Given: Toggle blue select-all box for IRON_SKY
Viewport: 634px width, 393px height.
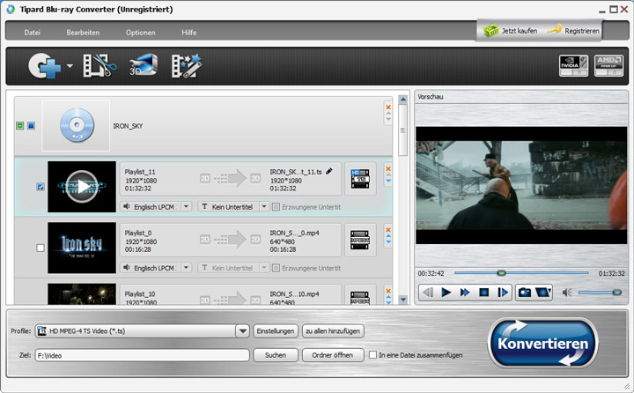Looking at the screenshot, I should click(31, 126).
